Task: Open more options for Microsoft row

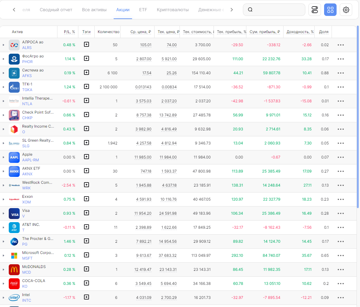Action: (341, 256)
